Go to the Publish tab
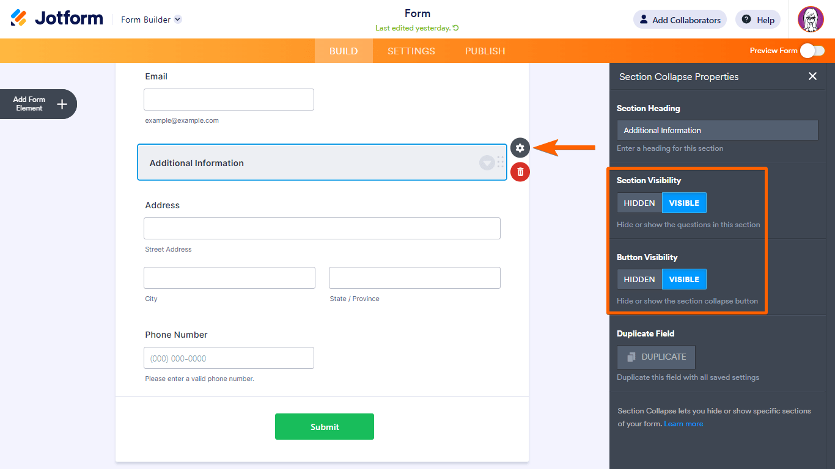The width and height of the screenshot is (835, 469). [x=485, y=51]
